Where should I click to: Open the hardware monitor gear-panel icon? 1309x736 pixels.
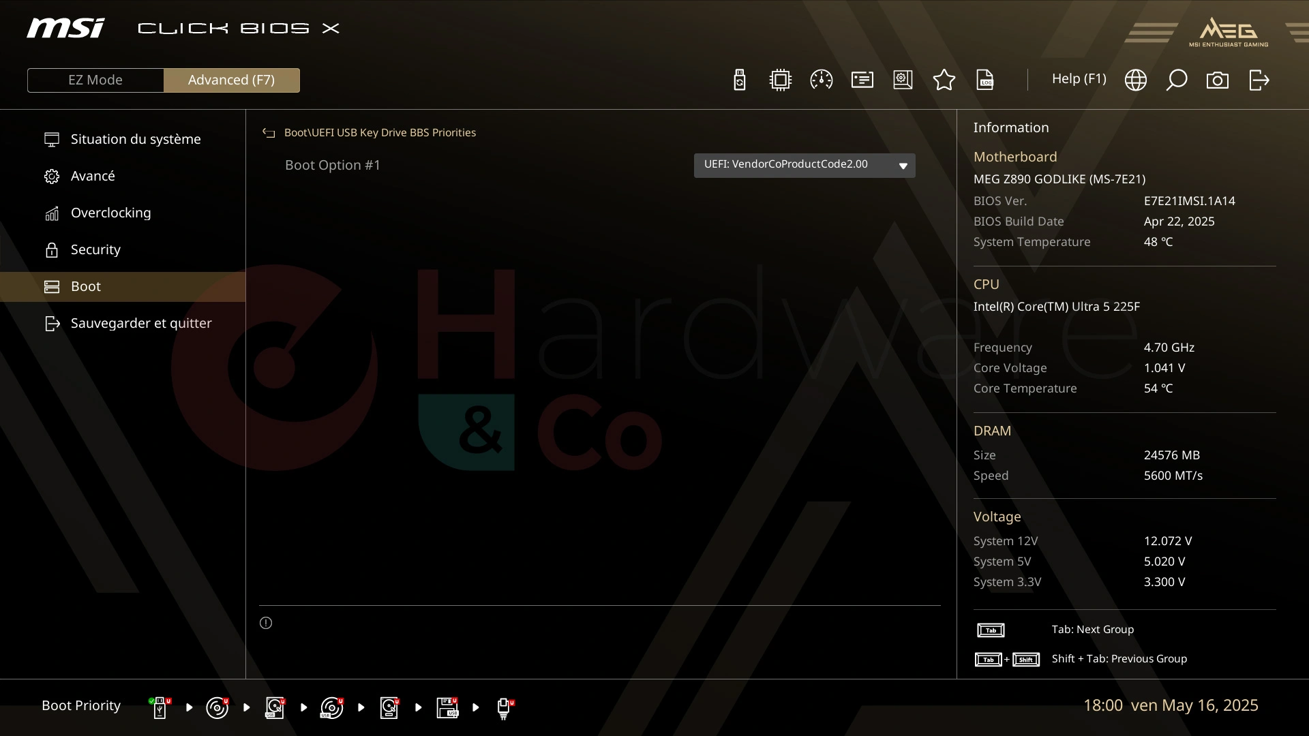tap(903, 80)
